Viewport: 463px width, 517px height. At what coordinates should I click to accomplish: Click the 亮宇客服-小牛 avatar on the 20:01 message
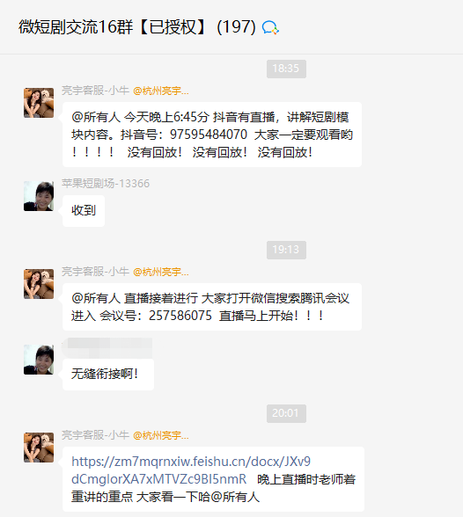tap(39, 448)
